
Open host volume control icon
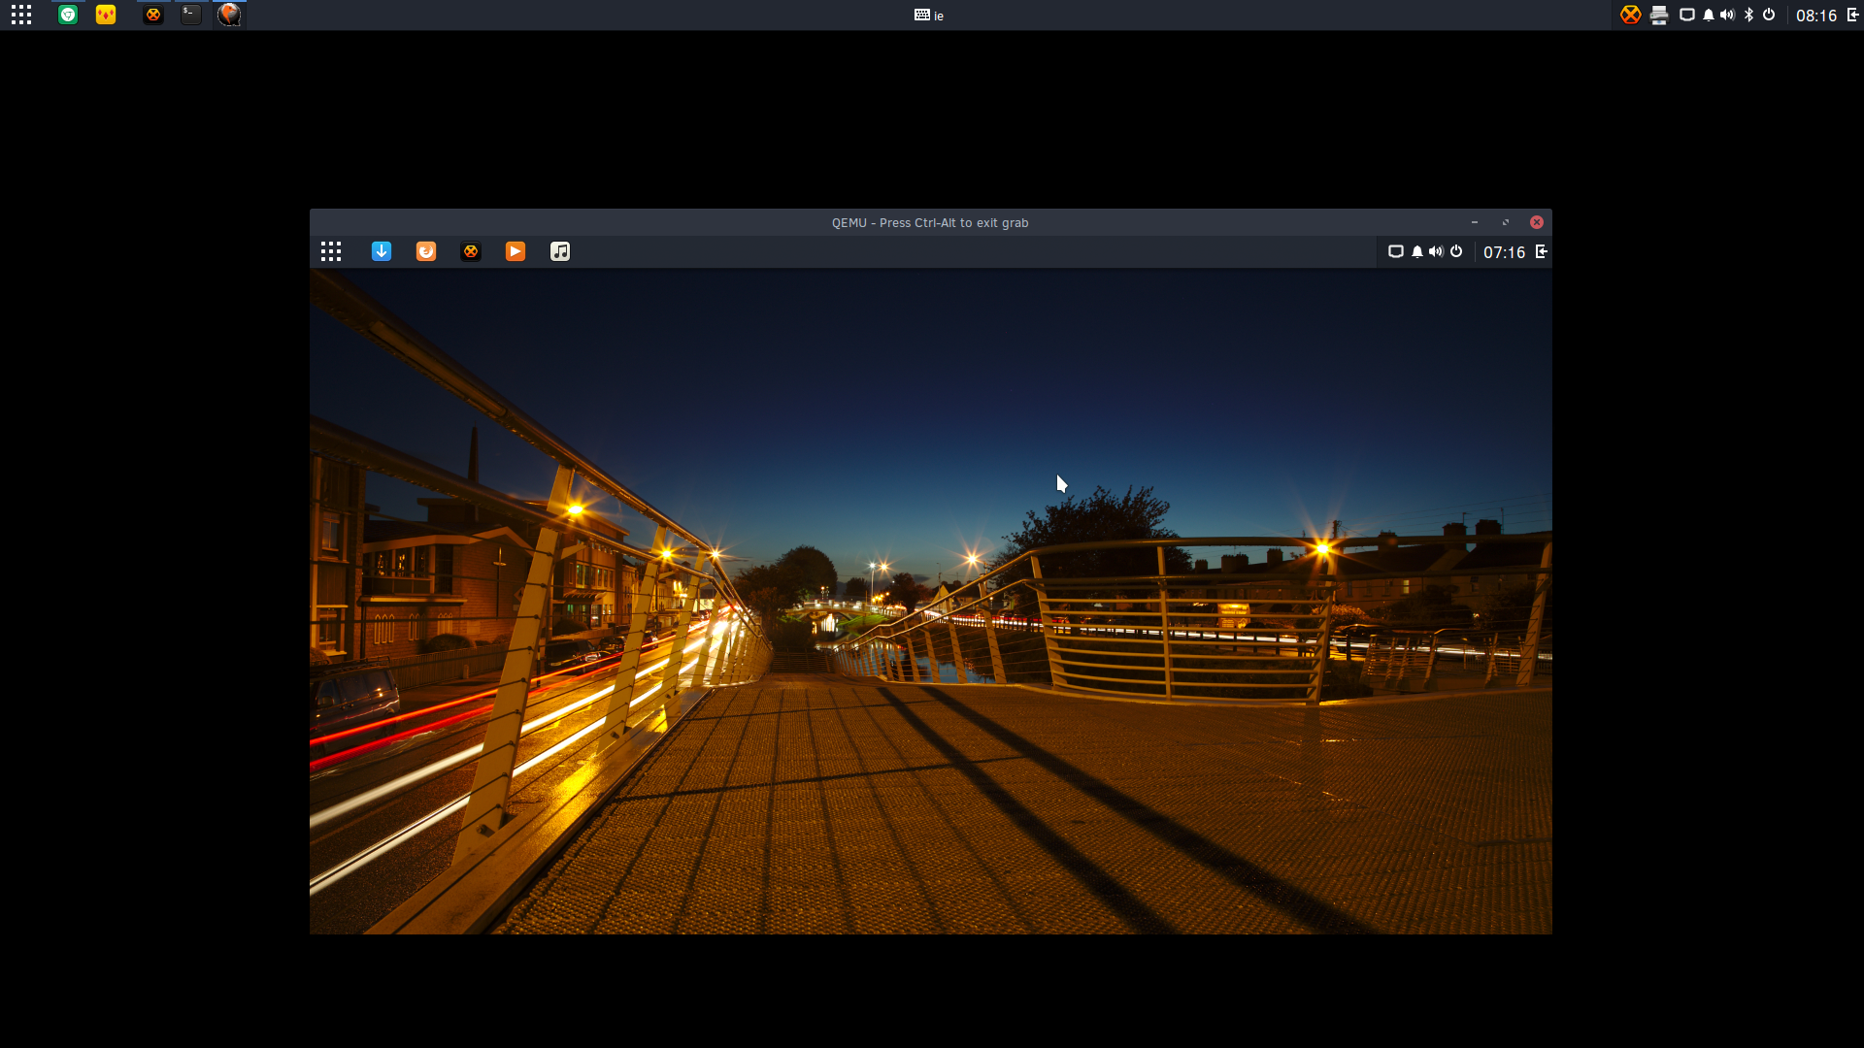click(x=1727, y=15)
